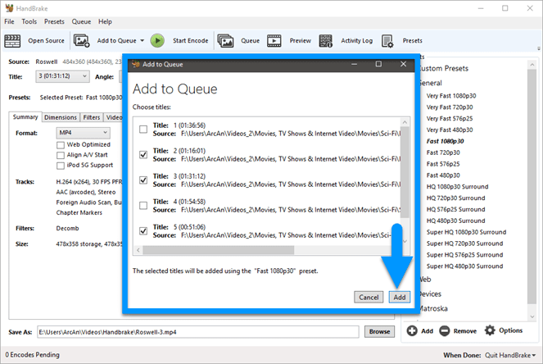The image size is (543, 364).
Task: Click the Add to Queue picture icon
Action: [81, 40]
